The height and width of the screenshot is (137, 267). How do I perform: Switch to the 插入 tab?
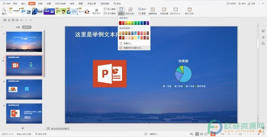pyautogui.click(x=23, y=4)
